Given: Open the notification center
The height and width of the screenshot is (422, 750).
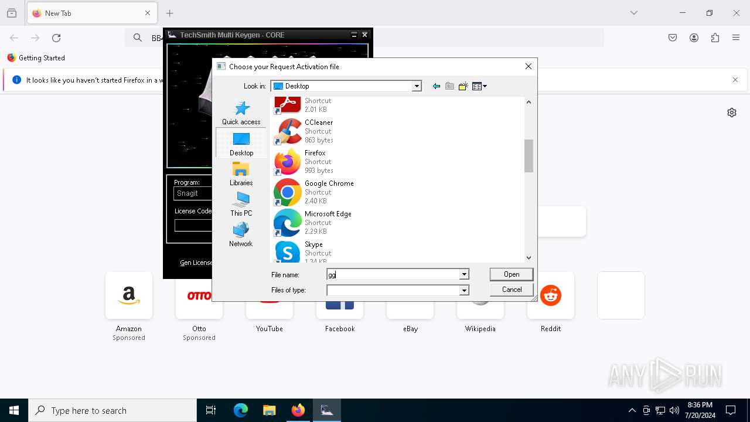Looking at the screenshot, I should tap(731, 410).
